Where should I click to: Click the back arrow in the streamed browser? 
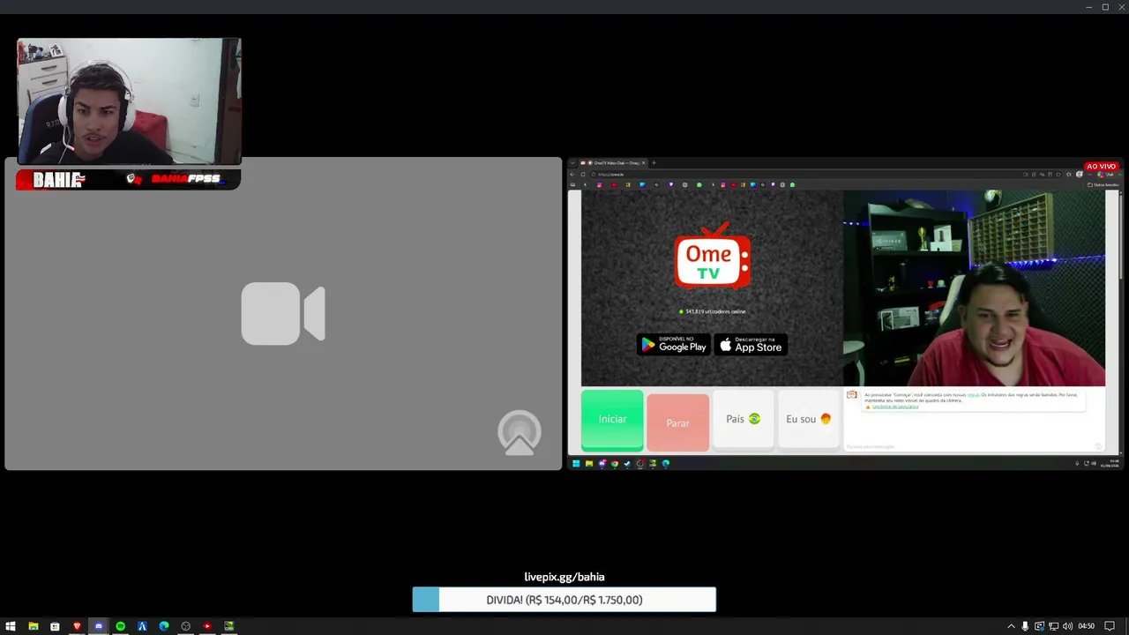pos(572,174)
